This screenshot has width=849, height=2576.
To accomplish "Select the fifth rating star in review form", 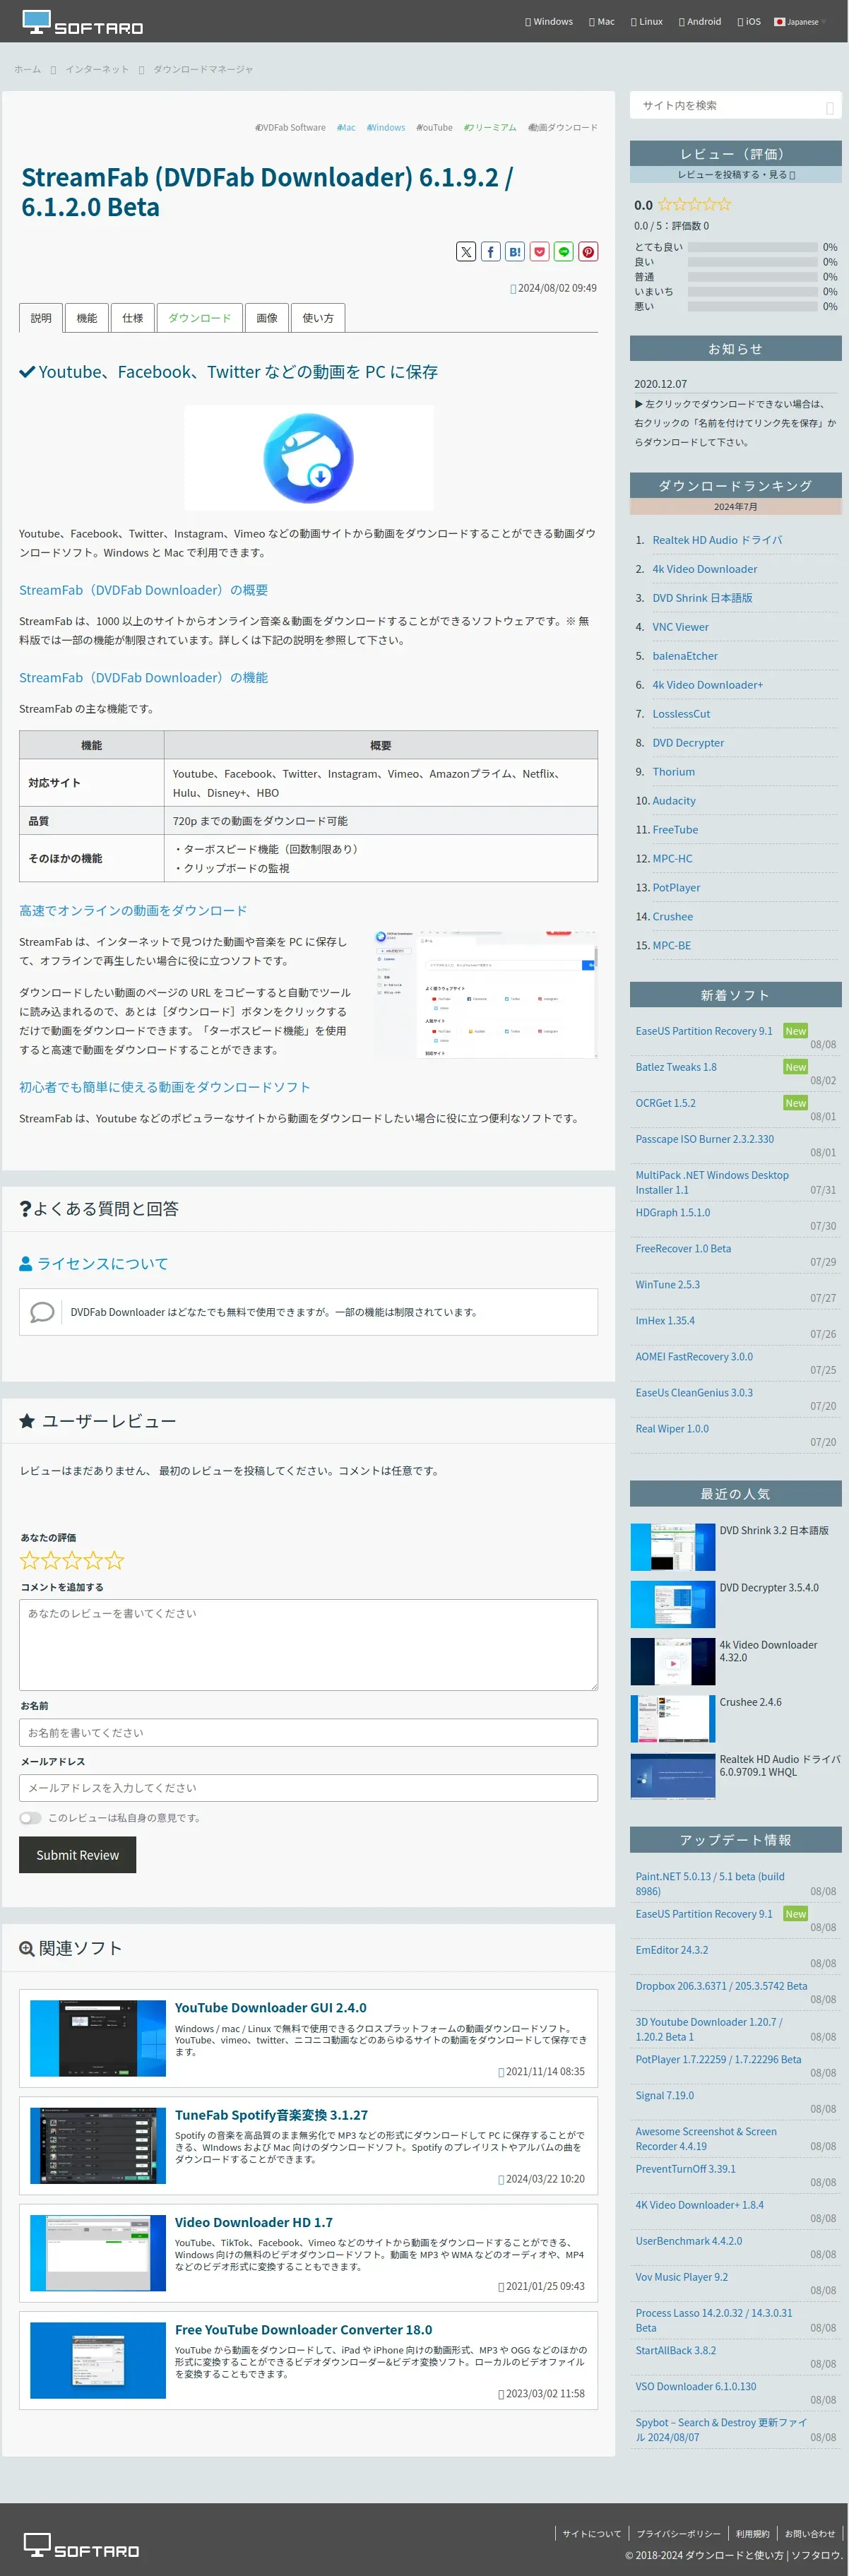I will tap(115, 1560).
